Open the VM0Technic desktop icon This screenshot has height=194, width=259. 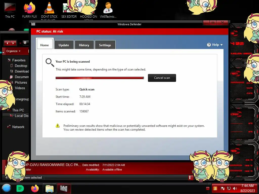[x=108, y=10]
